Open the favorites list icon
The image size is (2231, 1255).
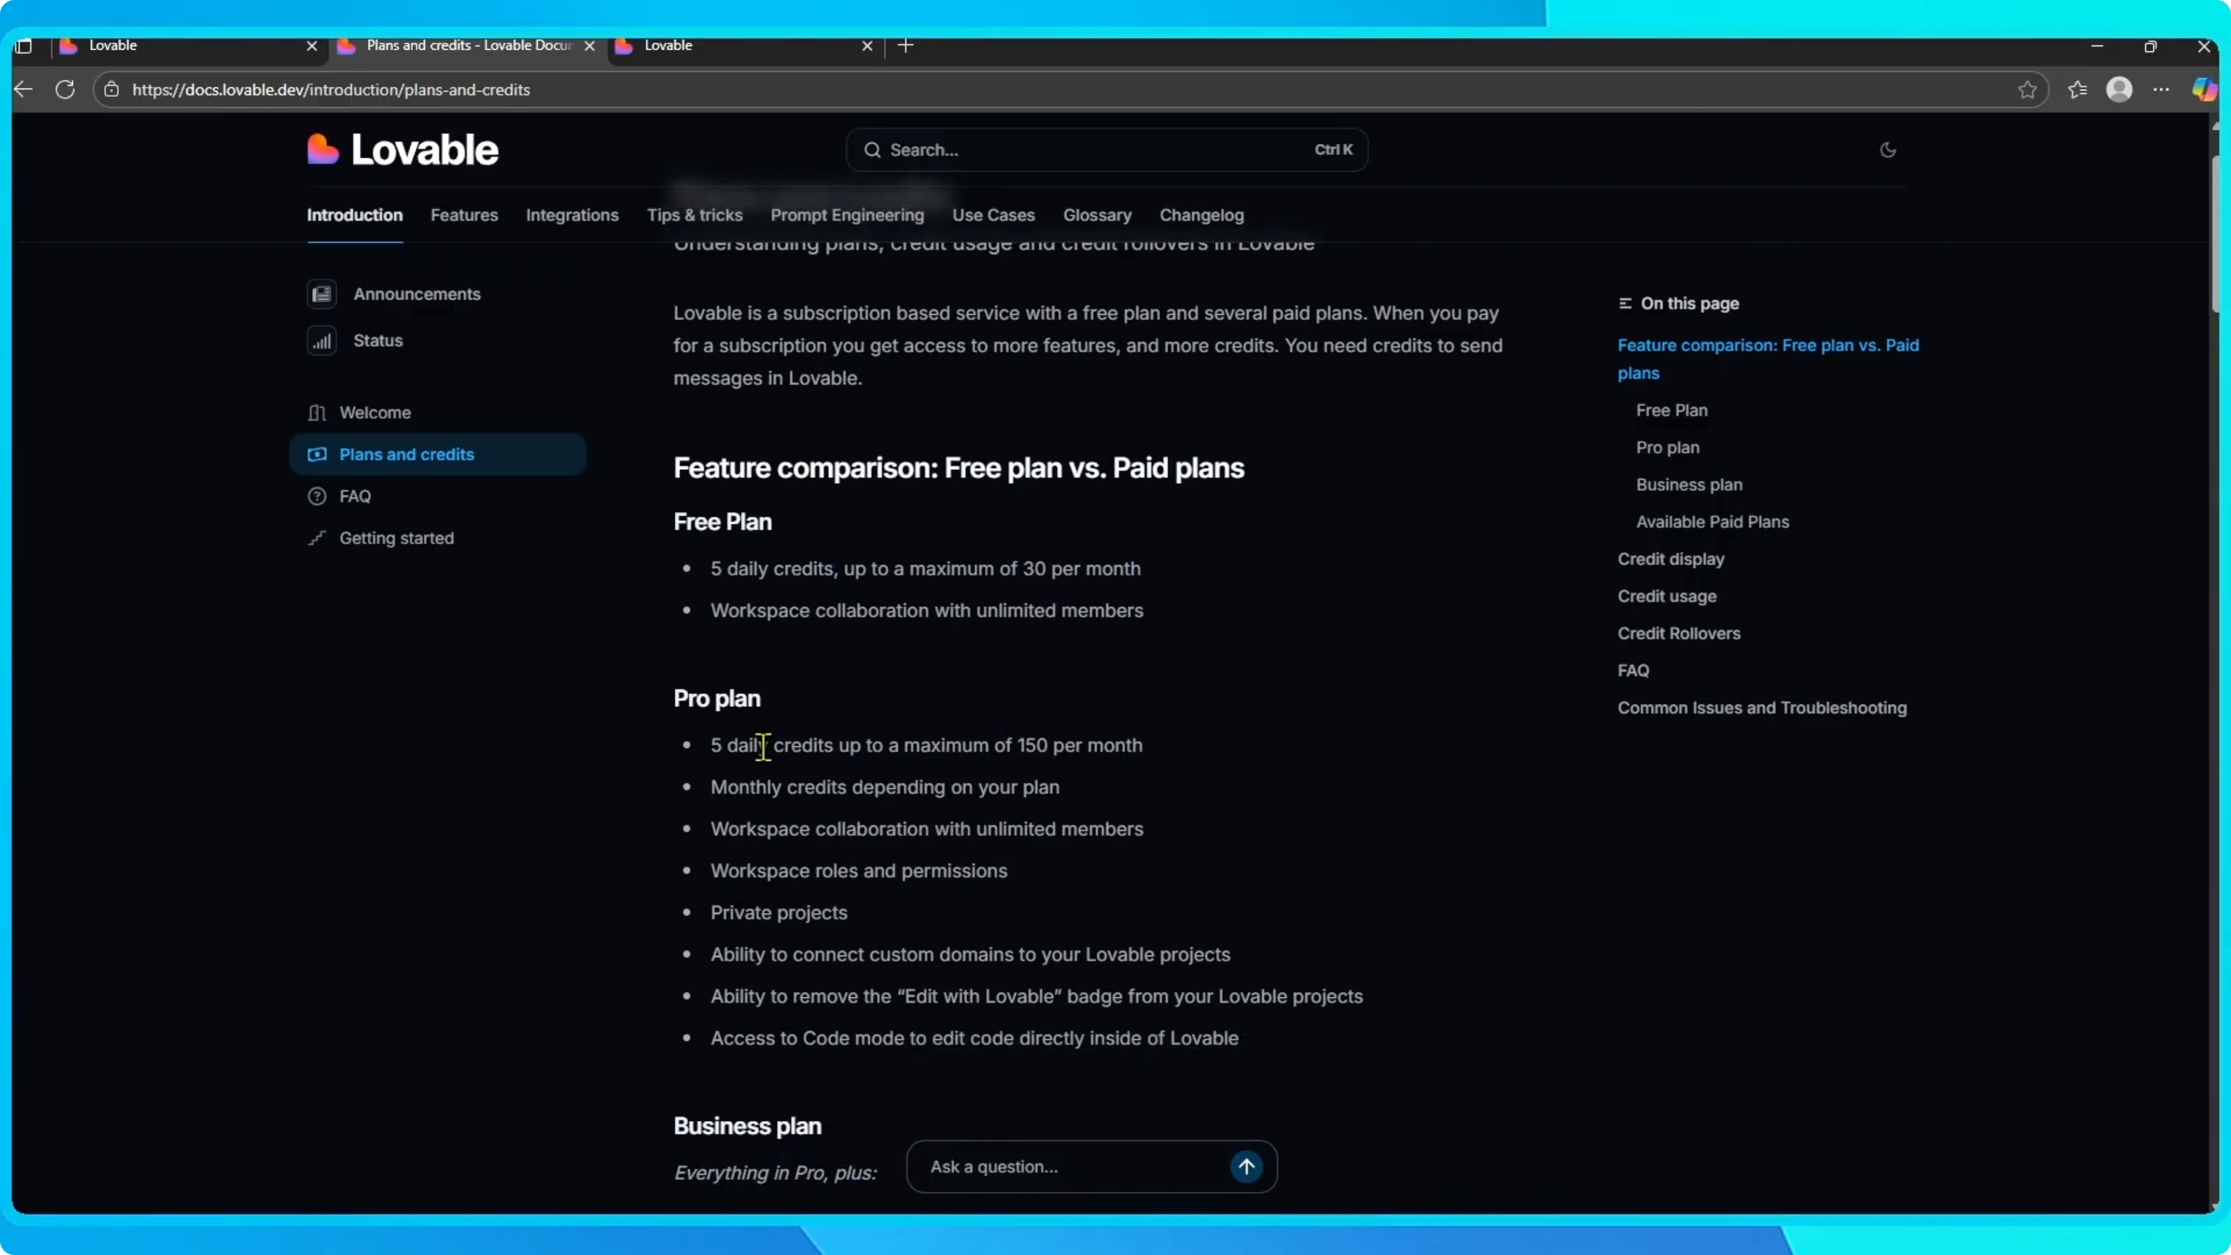[x=2078, y=89]
